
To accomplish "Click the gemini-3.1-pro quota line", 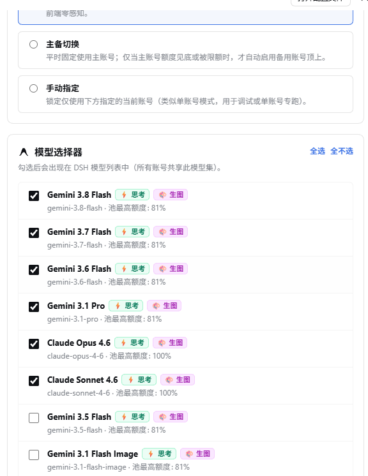I will click(x=104, y=320).
